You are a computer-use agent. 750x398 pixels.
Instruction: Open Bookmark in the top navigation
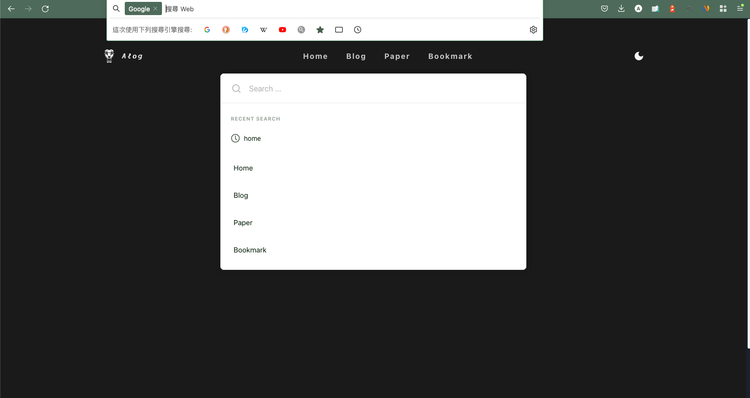450,56
